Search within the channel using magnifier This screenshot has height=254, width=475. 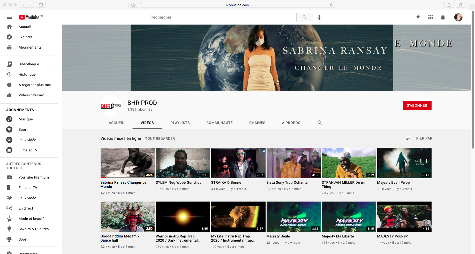pos(320,123)
